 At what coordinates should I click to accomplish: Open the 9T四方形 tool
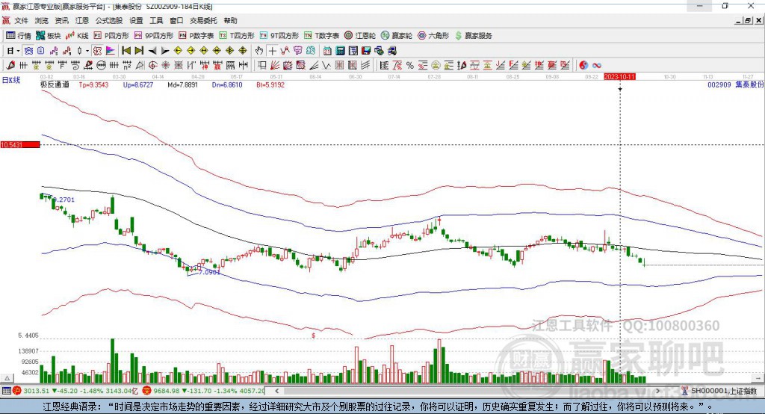(279, 36)
